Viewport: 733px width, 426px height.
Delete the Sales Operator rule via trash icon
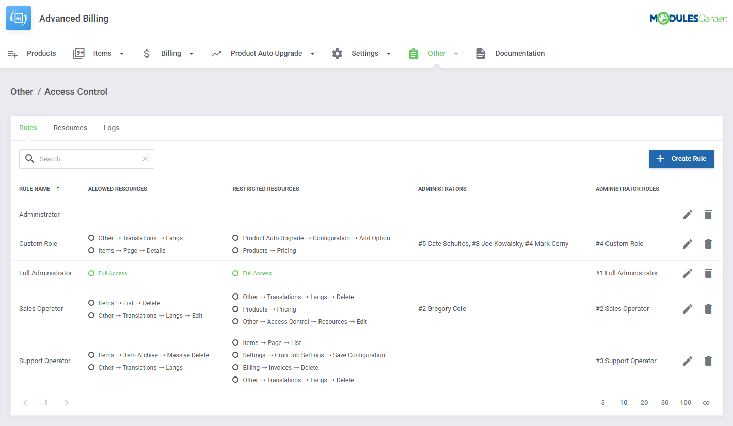[708, 308]
